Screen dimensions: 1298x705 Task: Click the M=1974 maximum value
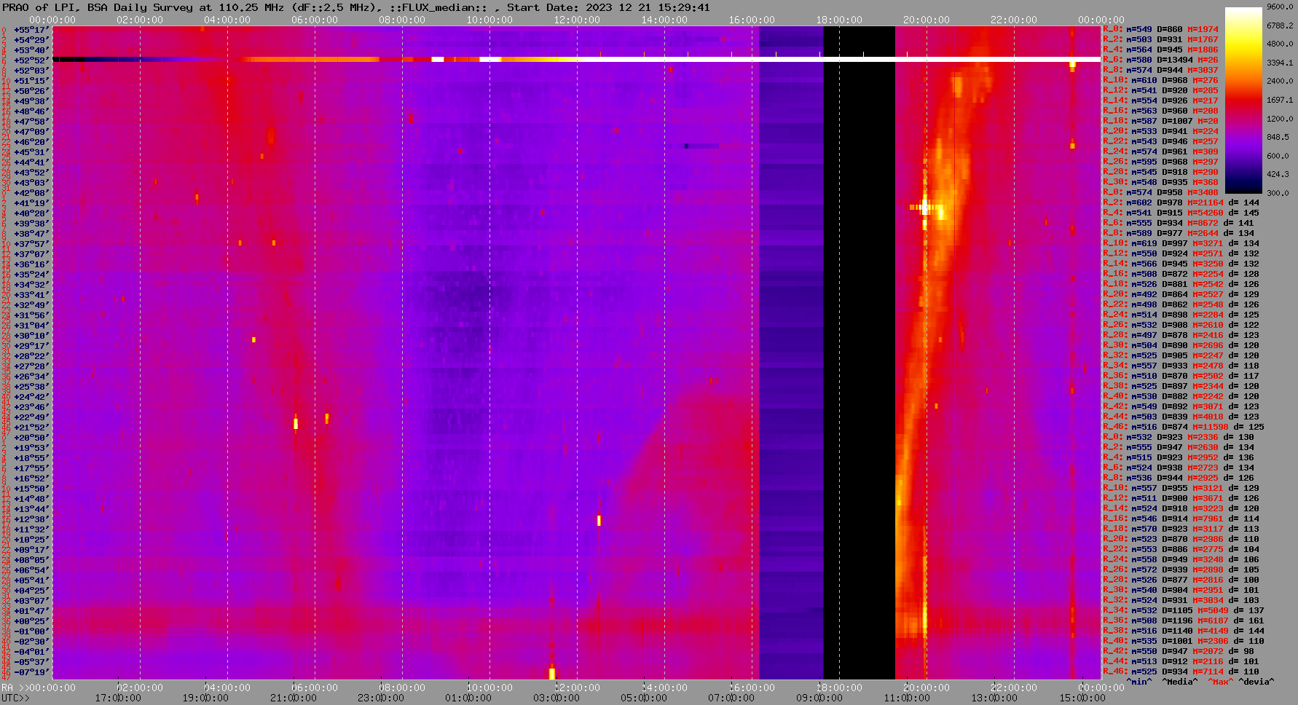click(1203, 29)
